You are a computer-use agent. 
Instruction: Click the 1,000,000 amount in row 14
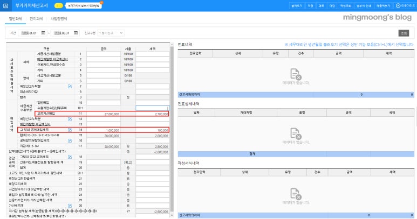(113, 130)
